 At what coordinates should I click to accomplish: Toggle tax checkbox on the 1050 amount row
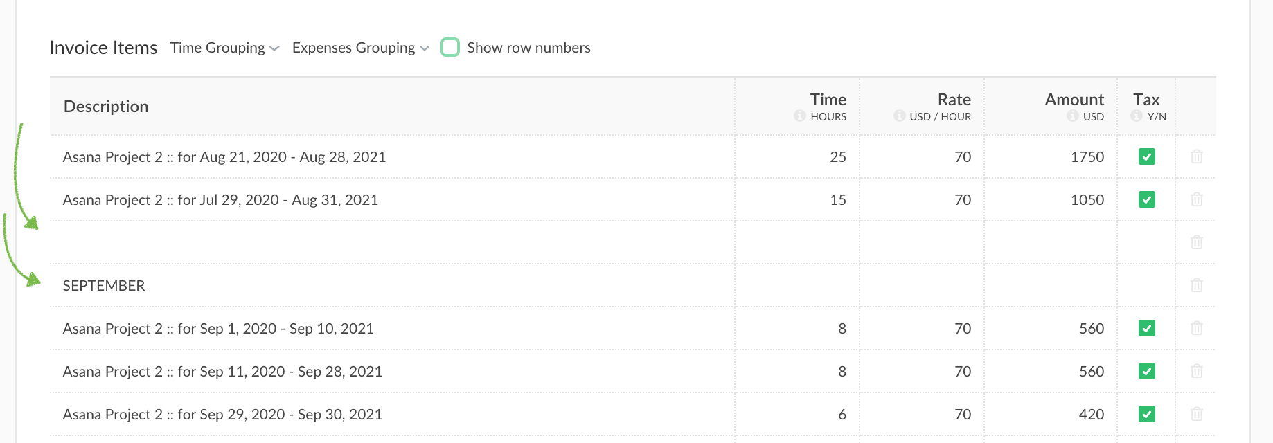point(1146,200)
